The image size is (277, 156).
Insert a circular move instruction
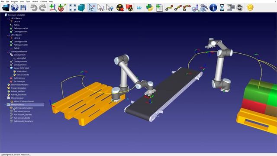click(187, 8)
